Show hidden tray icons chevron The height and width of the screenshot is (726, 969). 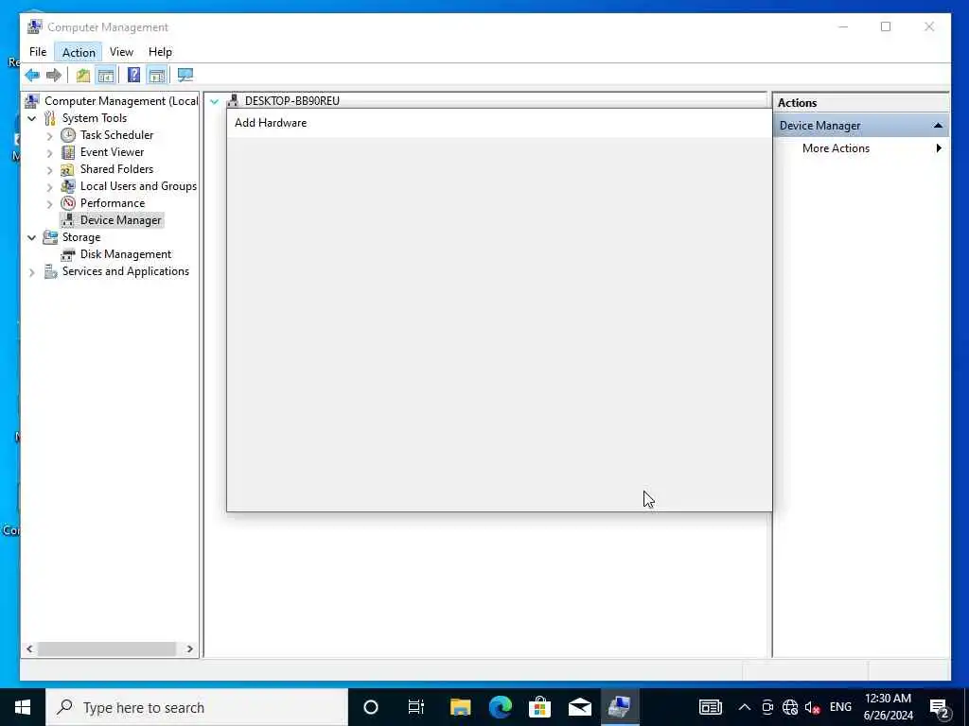[745, 707]
